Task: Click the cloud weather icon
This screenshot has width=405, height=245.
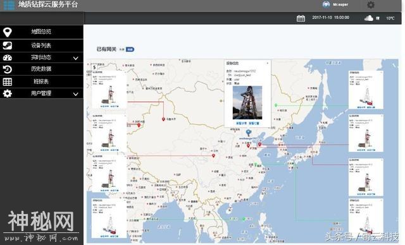Action: pos(368,18)
